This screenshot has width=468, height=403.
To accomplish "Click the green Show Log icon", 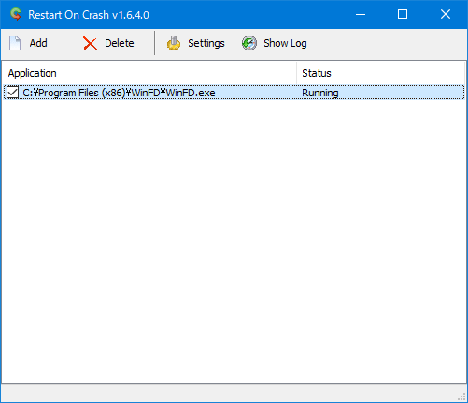I will (249, 43).
